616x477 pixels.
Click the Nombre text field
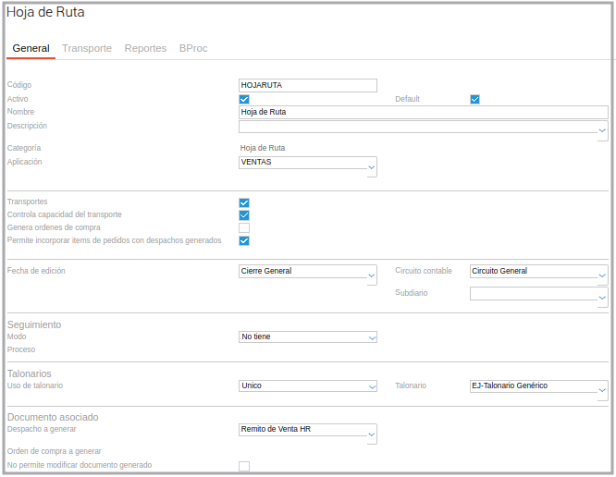point(423,112)
